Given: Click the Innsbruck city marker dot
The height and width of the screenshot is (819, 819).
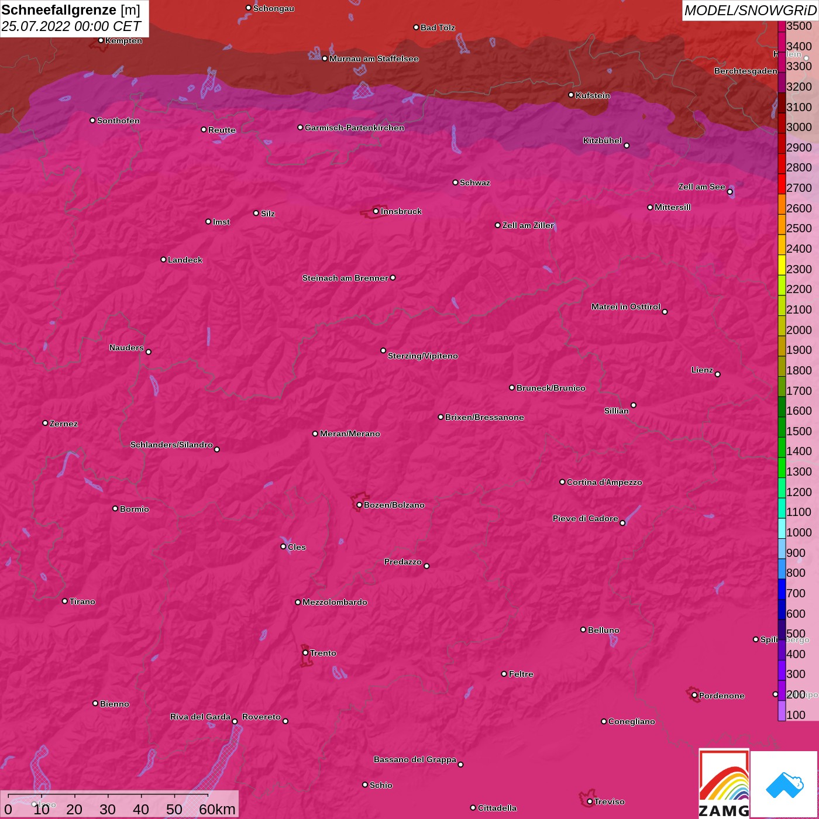Looking at the screenshot, I should (376, 211).
